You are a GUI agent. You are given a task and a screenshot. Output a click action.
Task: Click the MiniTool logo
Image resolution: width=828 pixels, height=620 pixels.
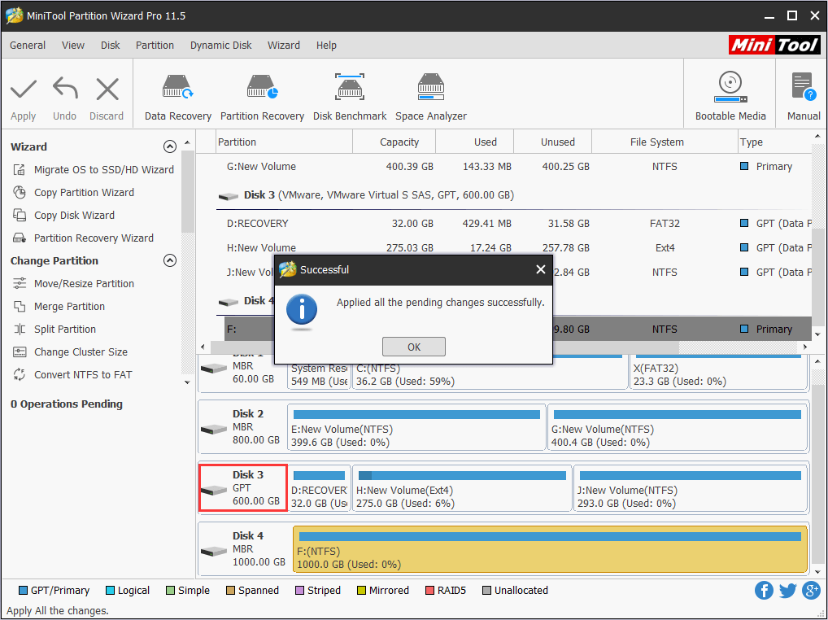[774, 45]
